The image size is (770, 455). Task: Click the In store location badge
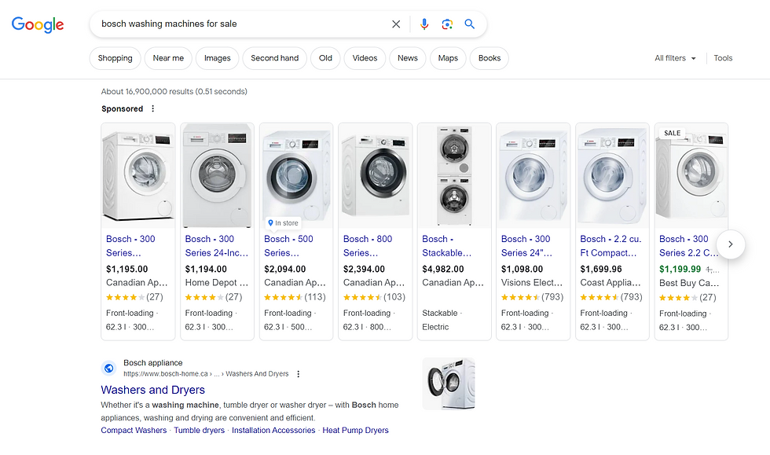[283, 223]
